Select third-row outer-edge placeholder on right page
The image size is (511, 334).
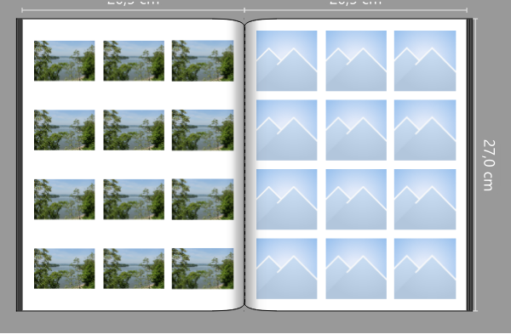tap(425, 200)
